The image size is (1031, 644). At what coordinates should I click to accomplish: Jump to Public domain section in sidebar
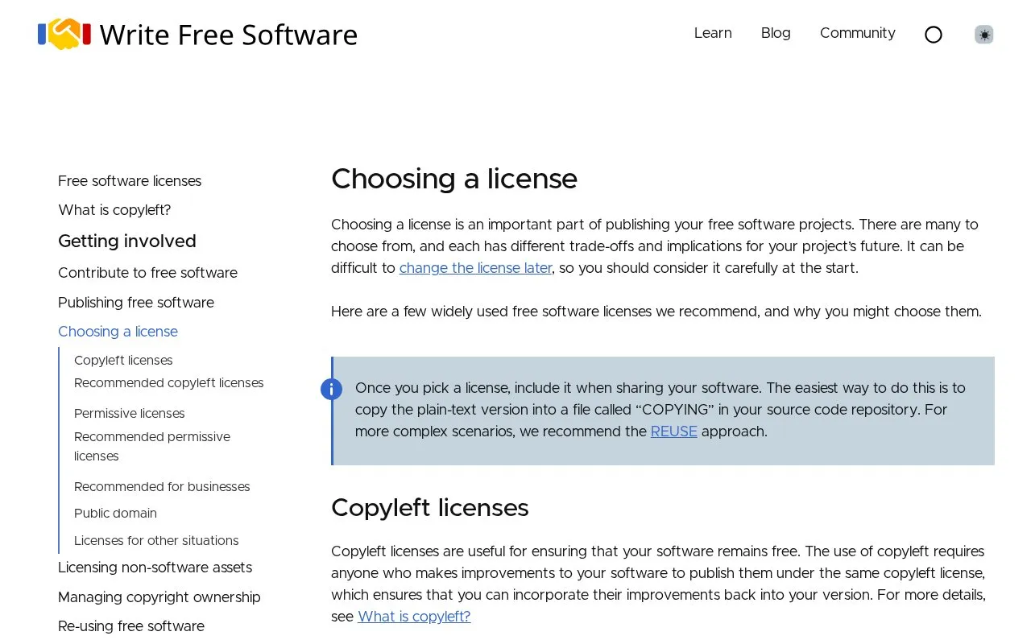(x=115, y=514)
